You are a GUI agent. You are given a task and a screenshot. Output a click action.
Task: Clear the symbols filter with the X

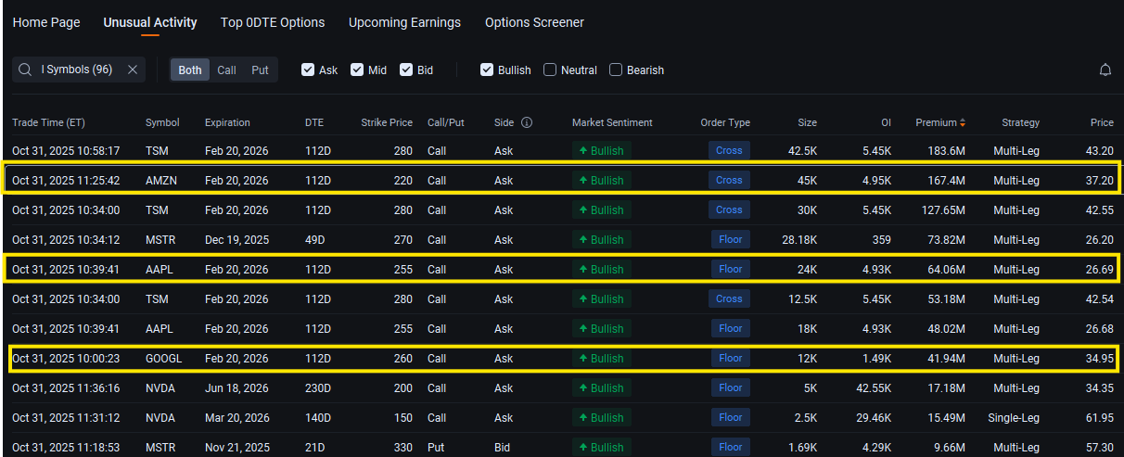click(133, 70)
